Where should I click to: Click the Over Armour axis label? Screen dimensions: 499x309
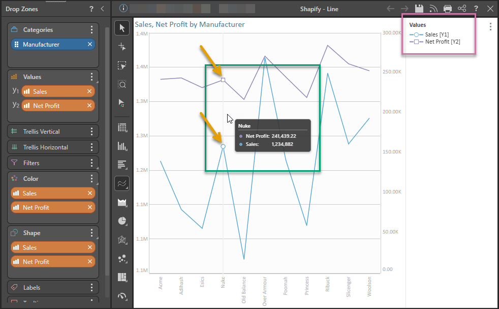pyautogui.click(x=264, y=291)
